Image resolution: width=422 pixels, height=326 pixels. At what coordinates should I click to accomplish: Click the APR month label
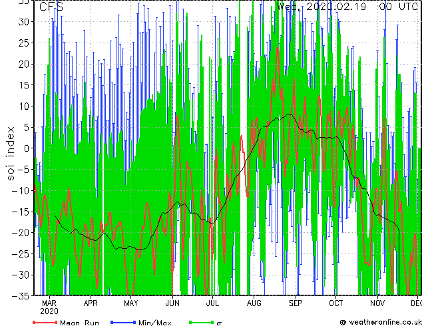(x=91, y=303)
